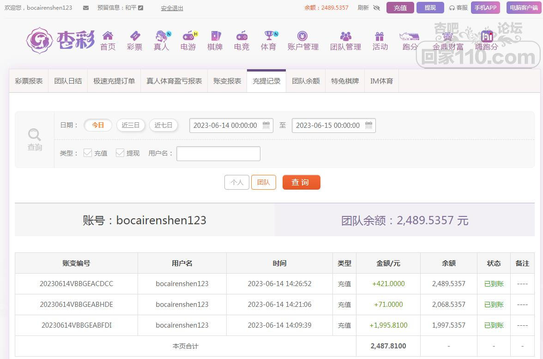Select the 近三日 date range option
The height and width of the screenshot is (359, 543).
point(131,125)
